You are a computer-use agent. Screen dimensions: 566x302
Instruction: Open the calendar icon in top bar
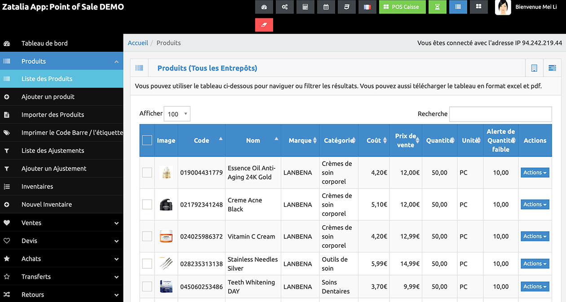(326, 7)
